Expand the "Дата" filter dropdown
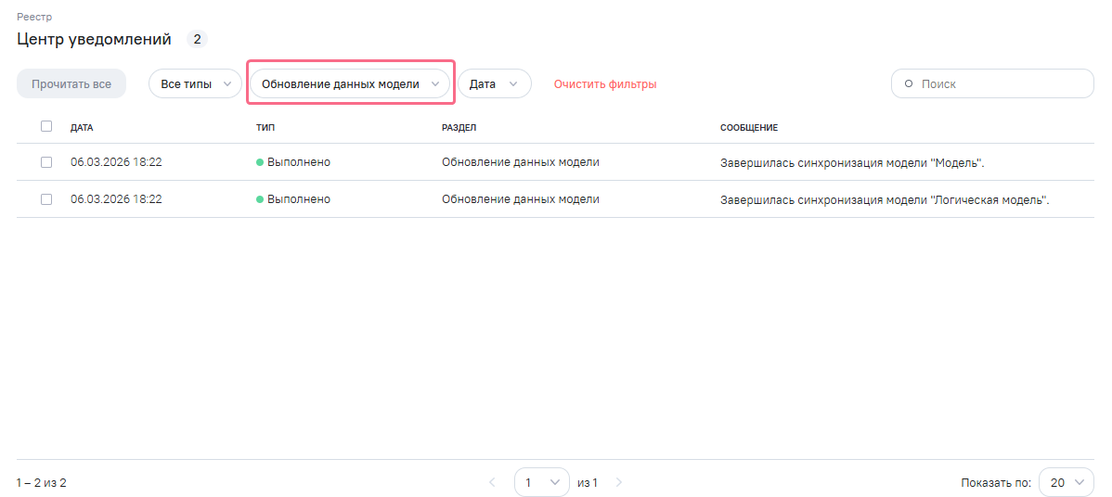 [x=495, y=83]
